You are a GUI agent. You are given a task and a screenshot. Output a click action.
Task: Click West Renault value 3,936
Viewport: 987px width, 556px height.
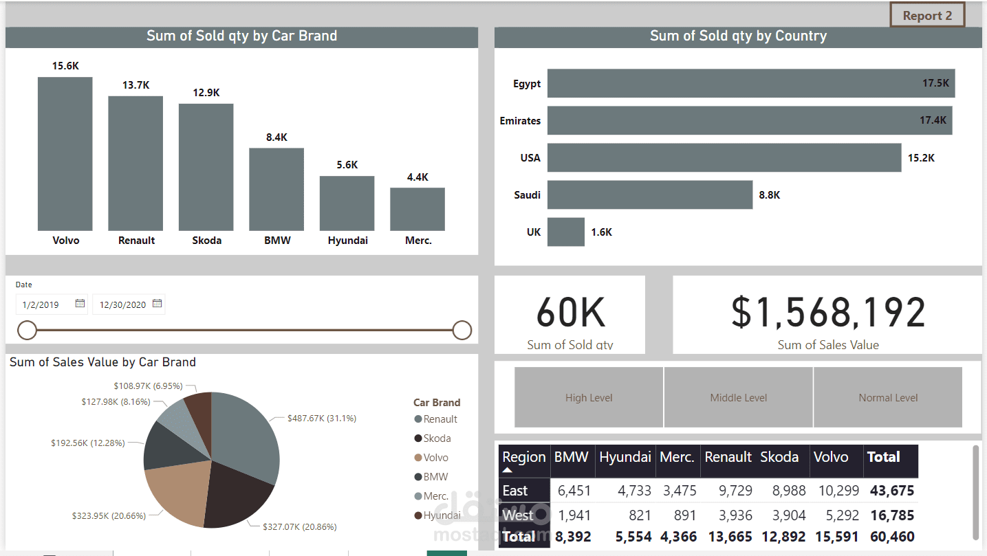(736, 515)
